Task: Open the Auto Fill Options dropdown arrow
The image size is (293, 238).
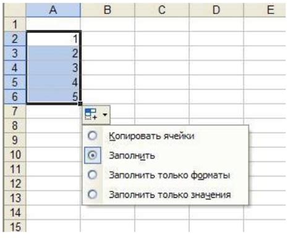Action: (105, 115)
